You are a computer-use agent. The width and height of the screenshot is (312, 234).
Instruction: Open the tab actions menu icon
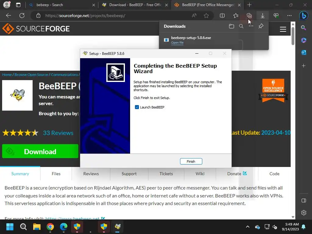(18, 5)
